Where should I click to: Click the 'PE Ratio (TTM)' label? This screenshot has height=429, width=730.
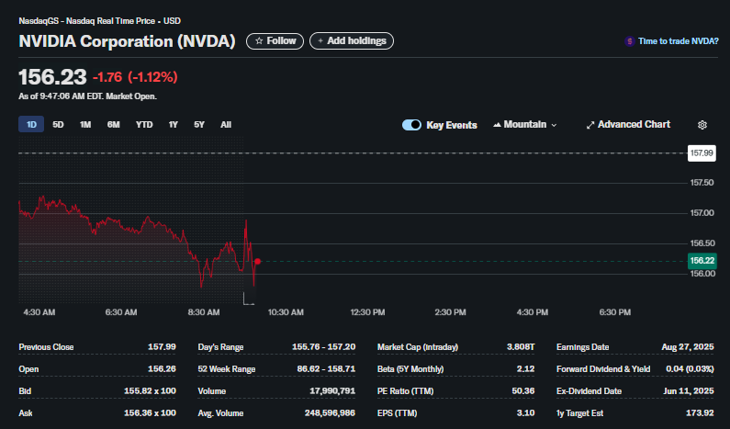click(x=405, y=390)
